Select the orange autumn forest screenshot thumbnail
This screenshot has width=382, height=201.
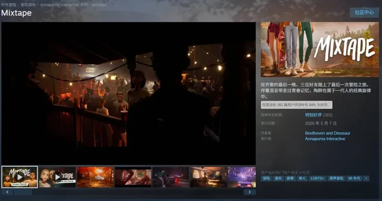(x=95, y=177)
